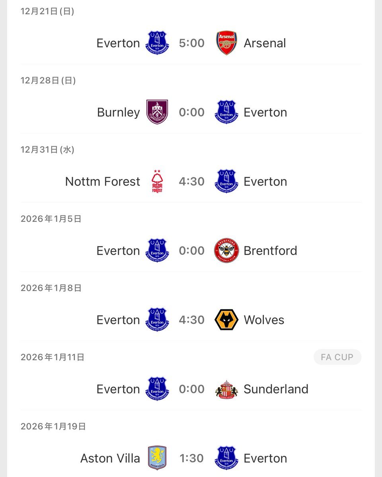The height and width of the screenshot is (477, 382).
Task: Click the Burnley club crest
Action: pyautogui.click(x=157, y=112)
